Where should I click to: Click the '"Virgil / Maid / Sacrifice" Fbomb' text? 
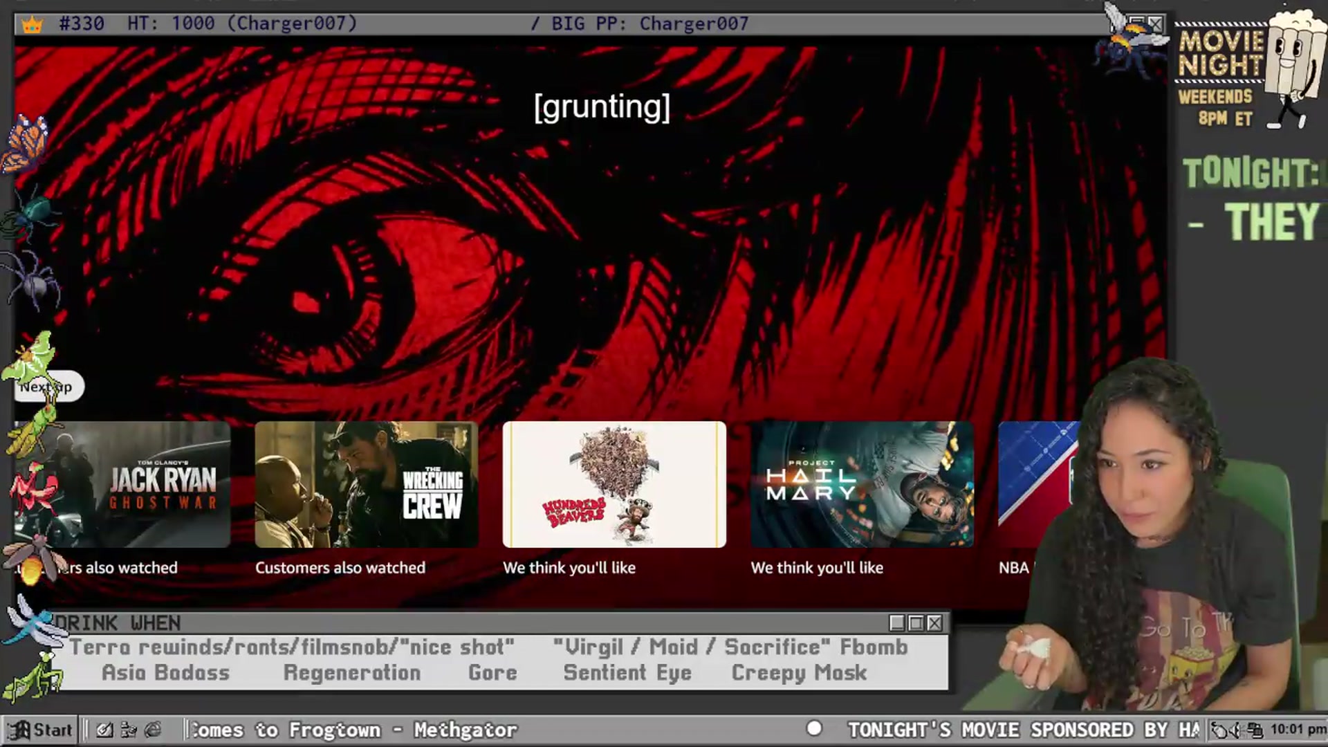730,647
